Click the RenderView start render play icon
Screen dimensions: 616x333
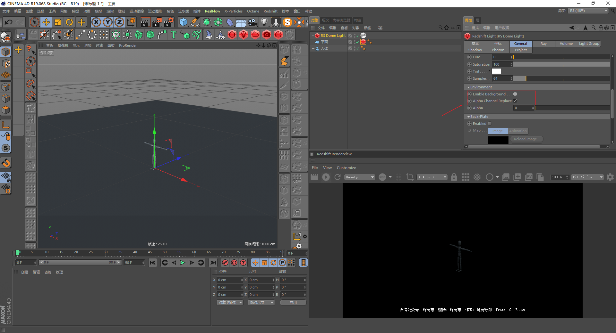pyautogui.click(x=326, y=177)
